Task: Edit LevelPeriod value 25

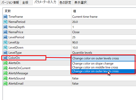Action: [x=104, y=37]
